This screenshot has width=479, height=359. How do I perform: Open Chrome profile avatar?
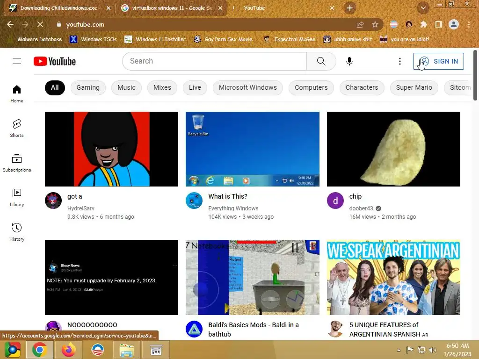coord(454,24)
